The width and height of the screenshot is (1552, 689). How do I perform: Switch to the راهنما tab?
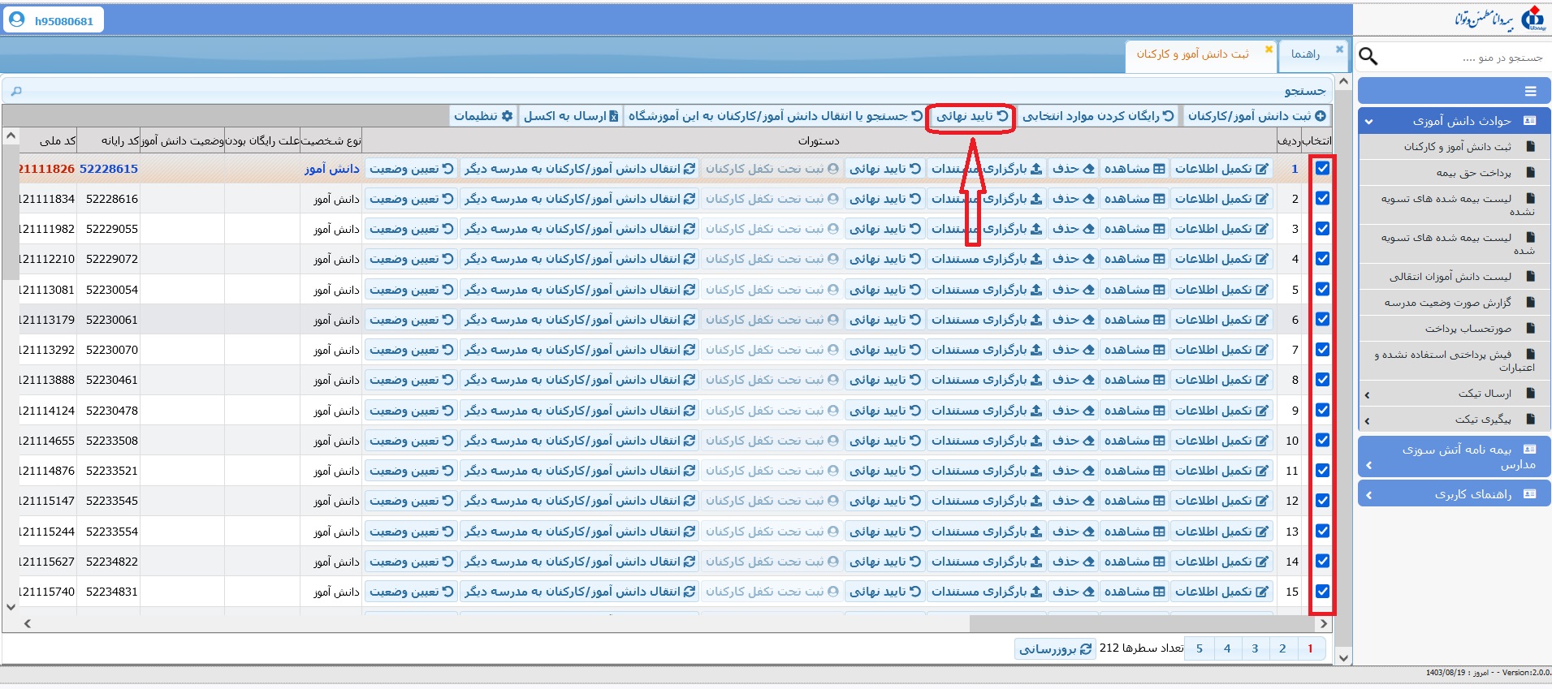click(x=1305, y=54)
